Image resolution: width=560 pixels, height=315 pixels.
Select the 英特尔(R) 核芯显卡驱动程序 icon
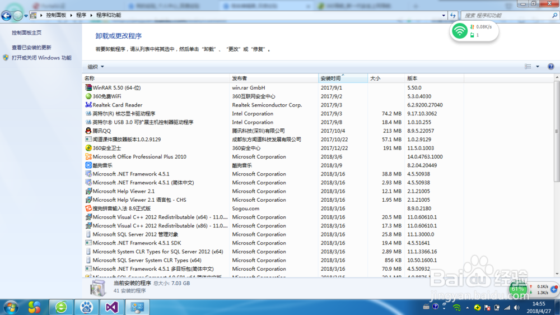click(88, 114)
